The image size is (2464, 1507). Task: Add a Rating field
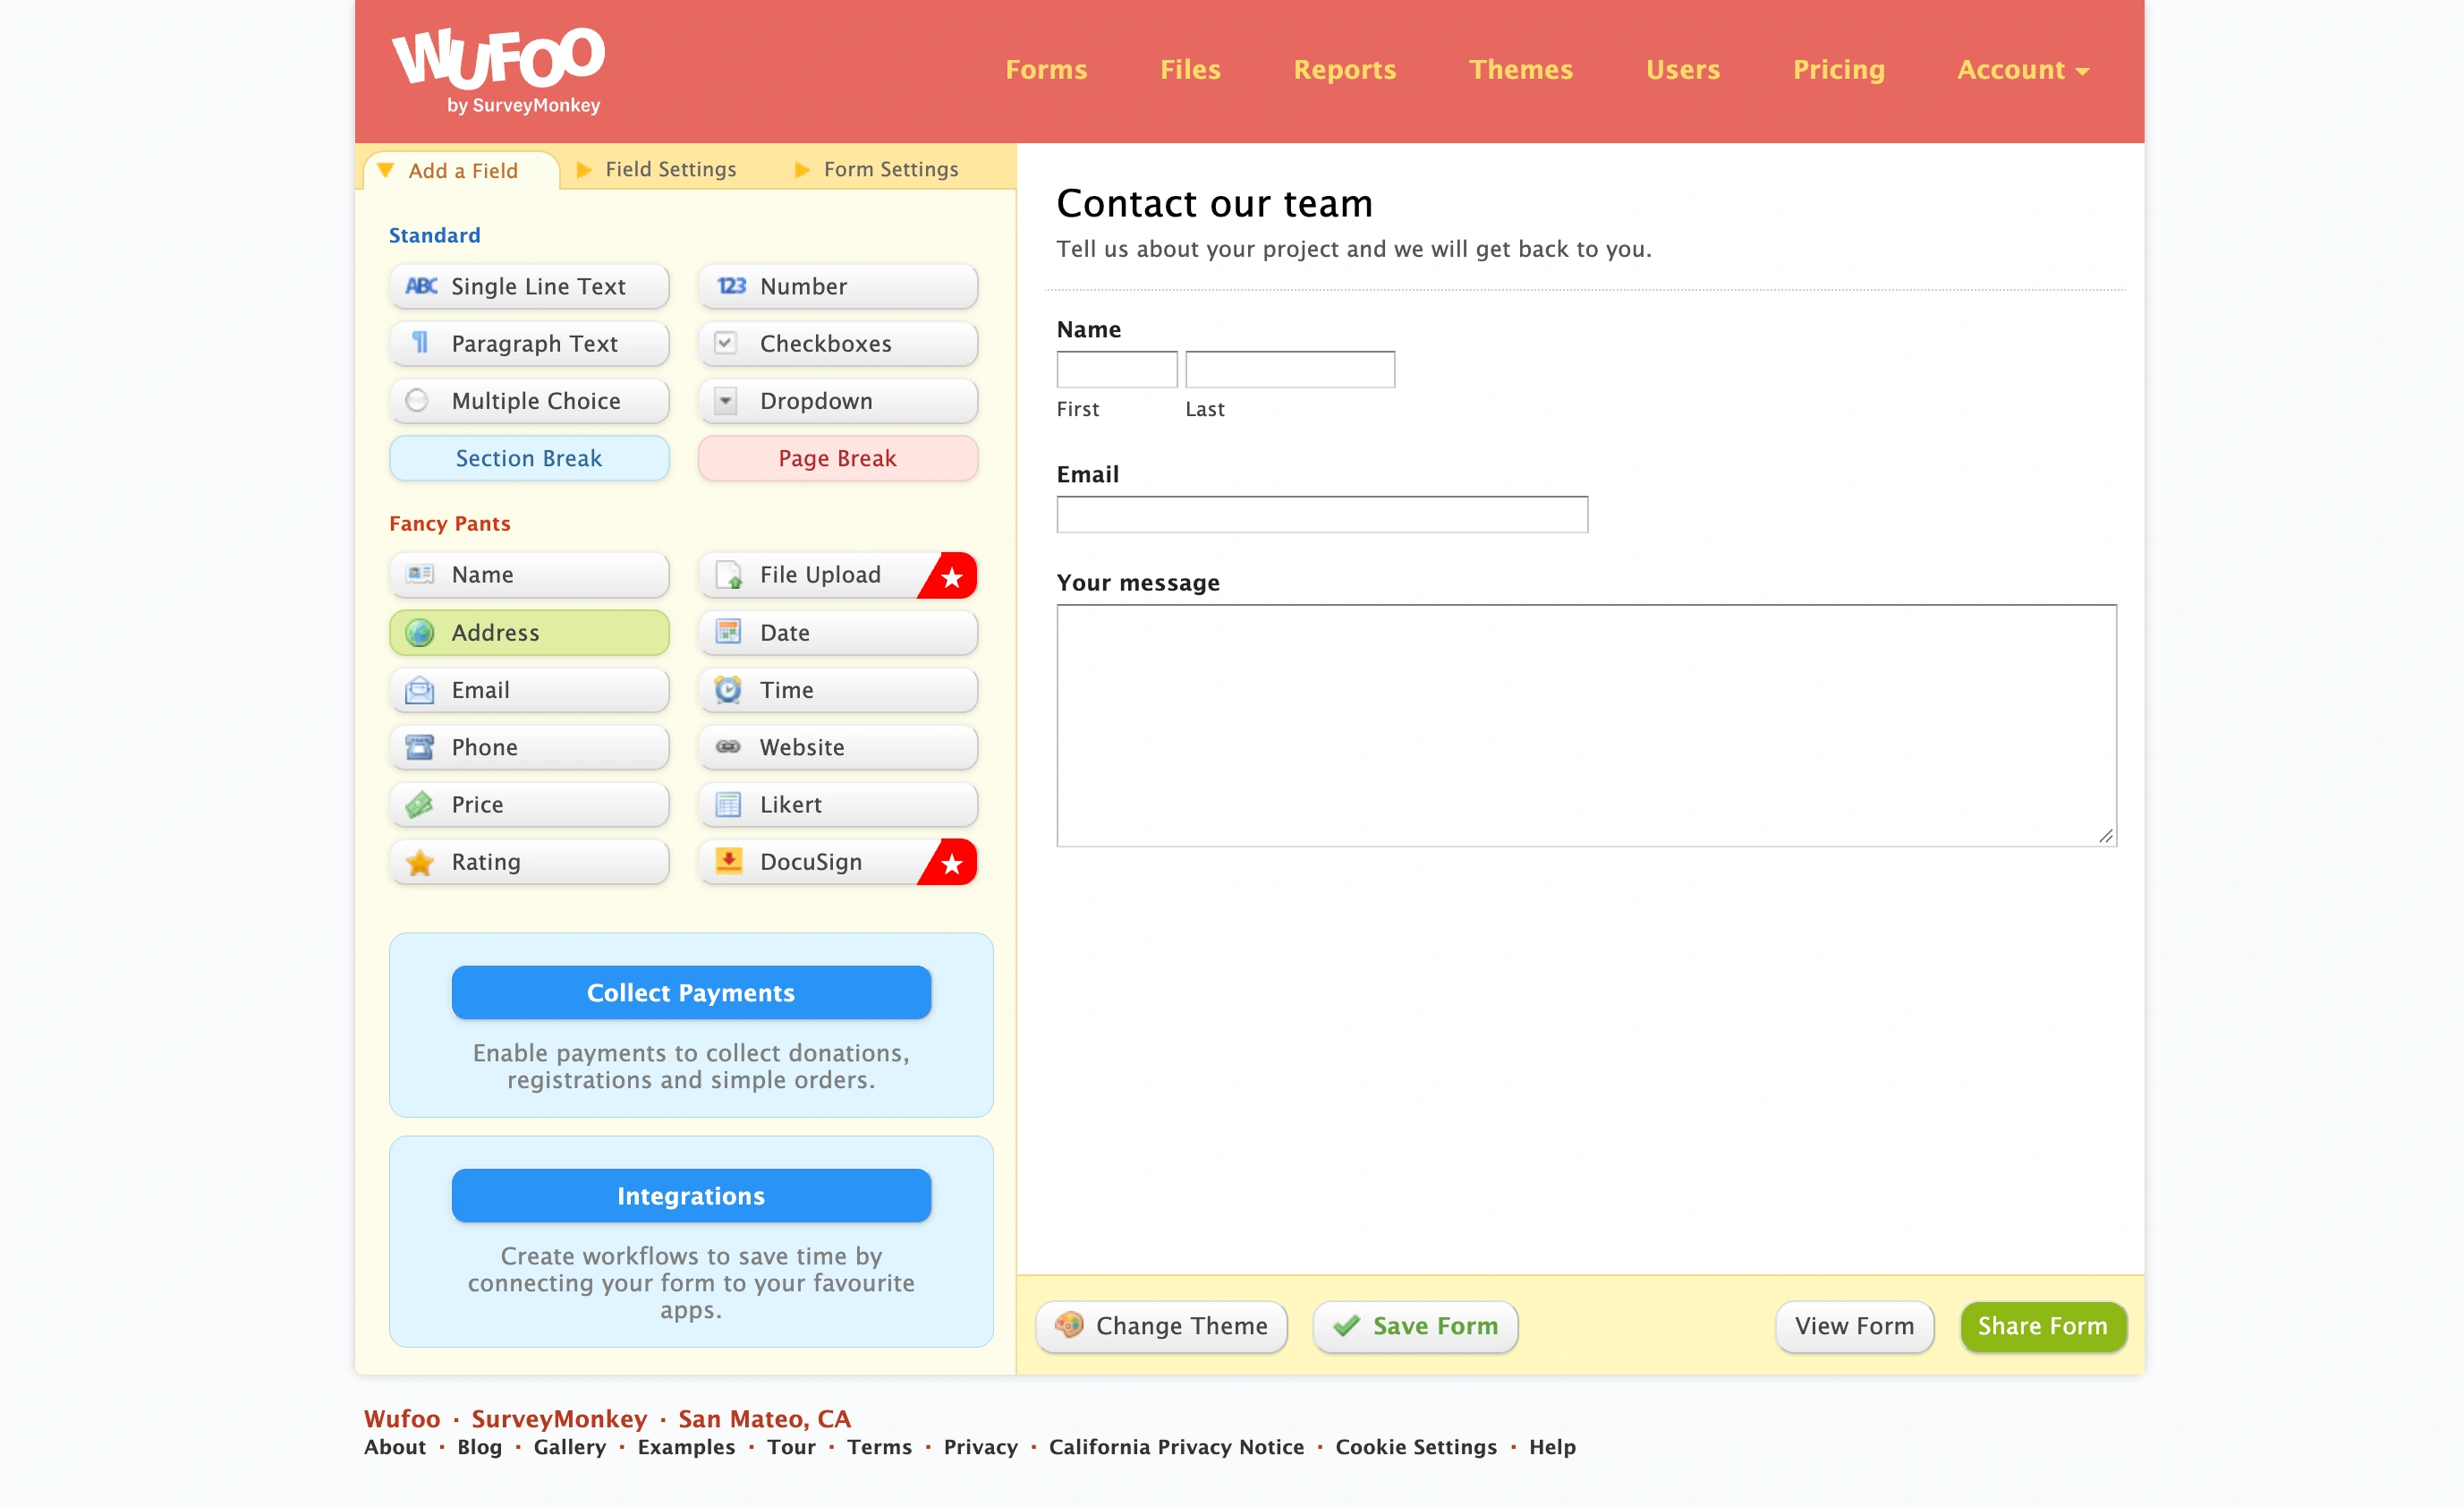click(529, 862)
